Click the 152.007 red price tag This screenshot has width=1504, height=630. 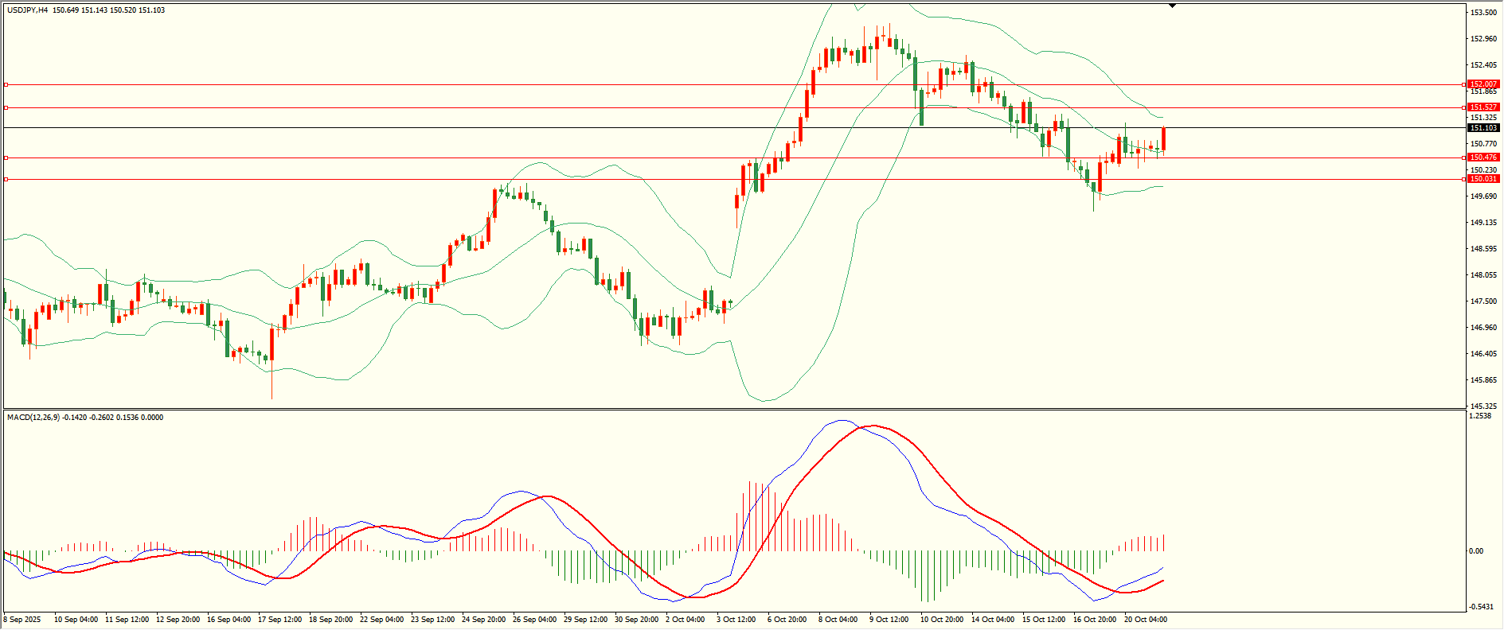pos(1483,84)
